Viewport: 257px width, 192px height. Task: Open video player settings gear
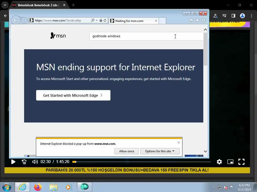(219, 162)
